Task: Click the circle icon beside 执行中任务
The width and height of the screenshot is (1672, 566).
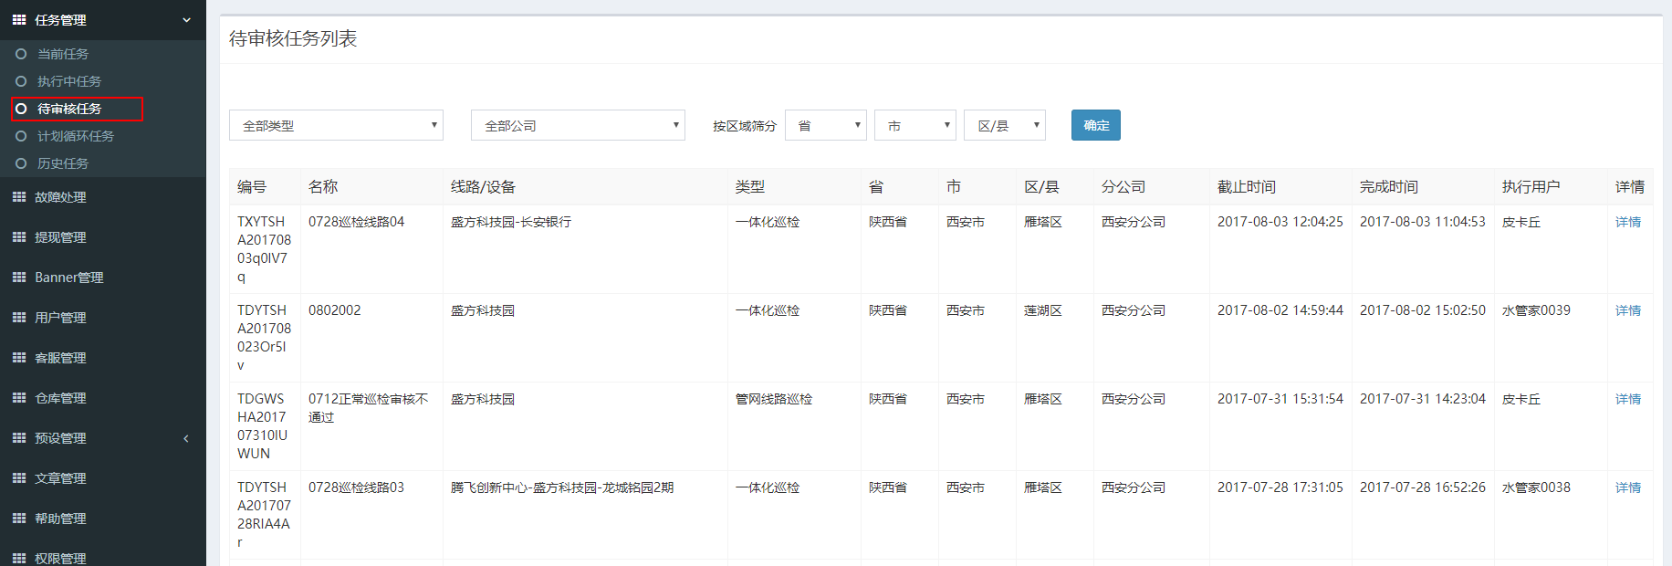Action: tap(21, 81)
